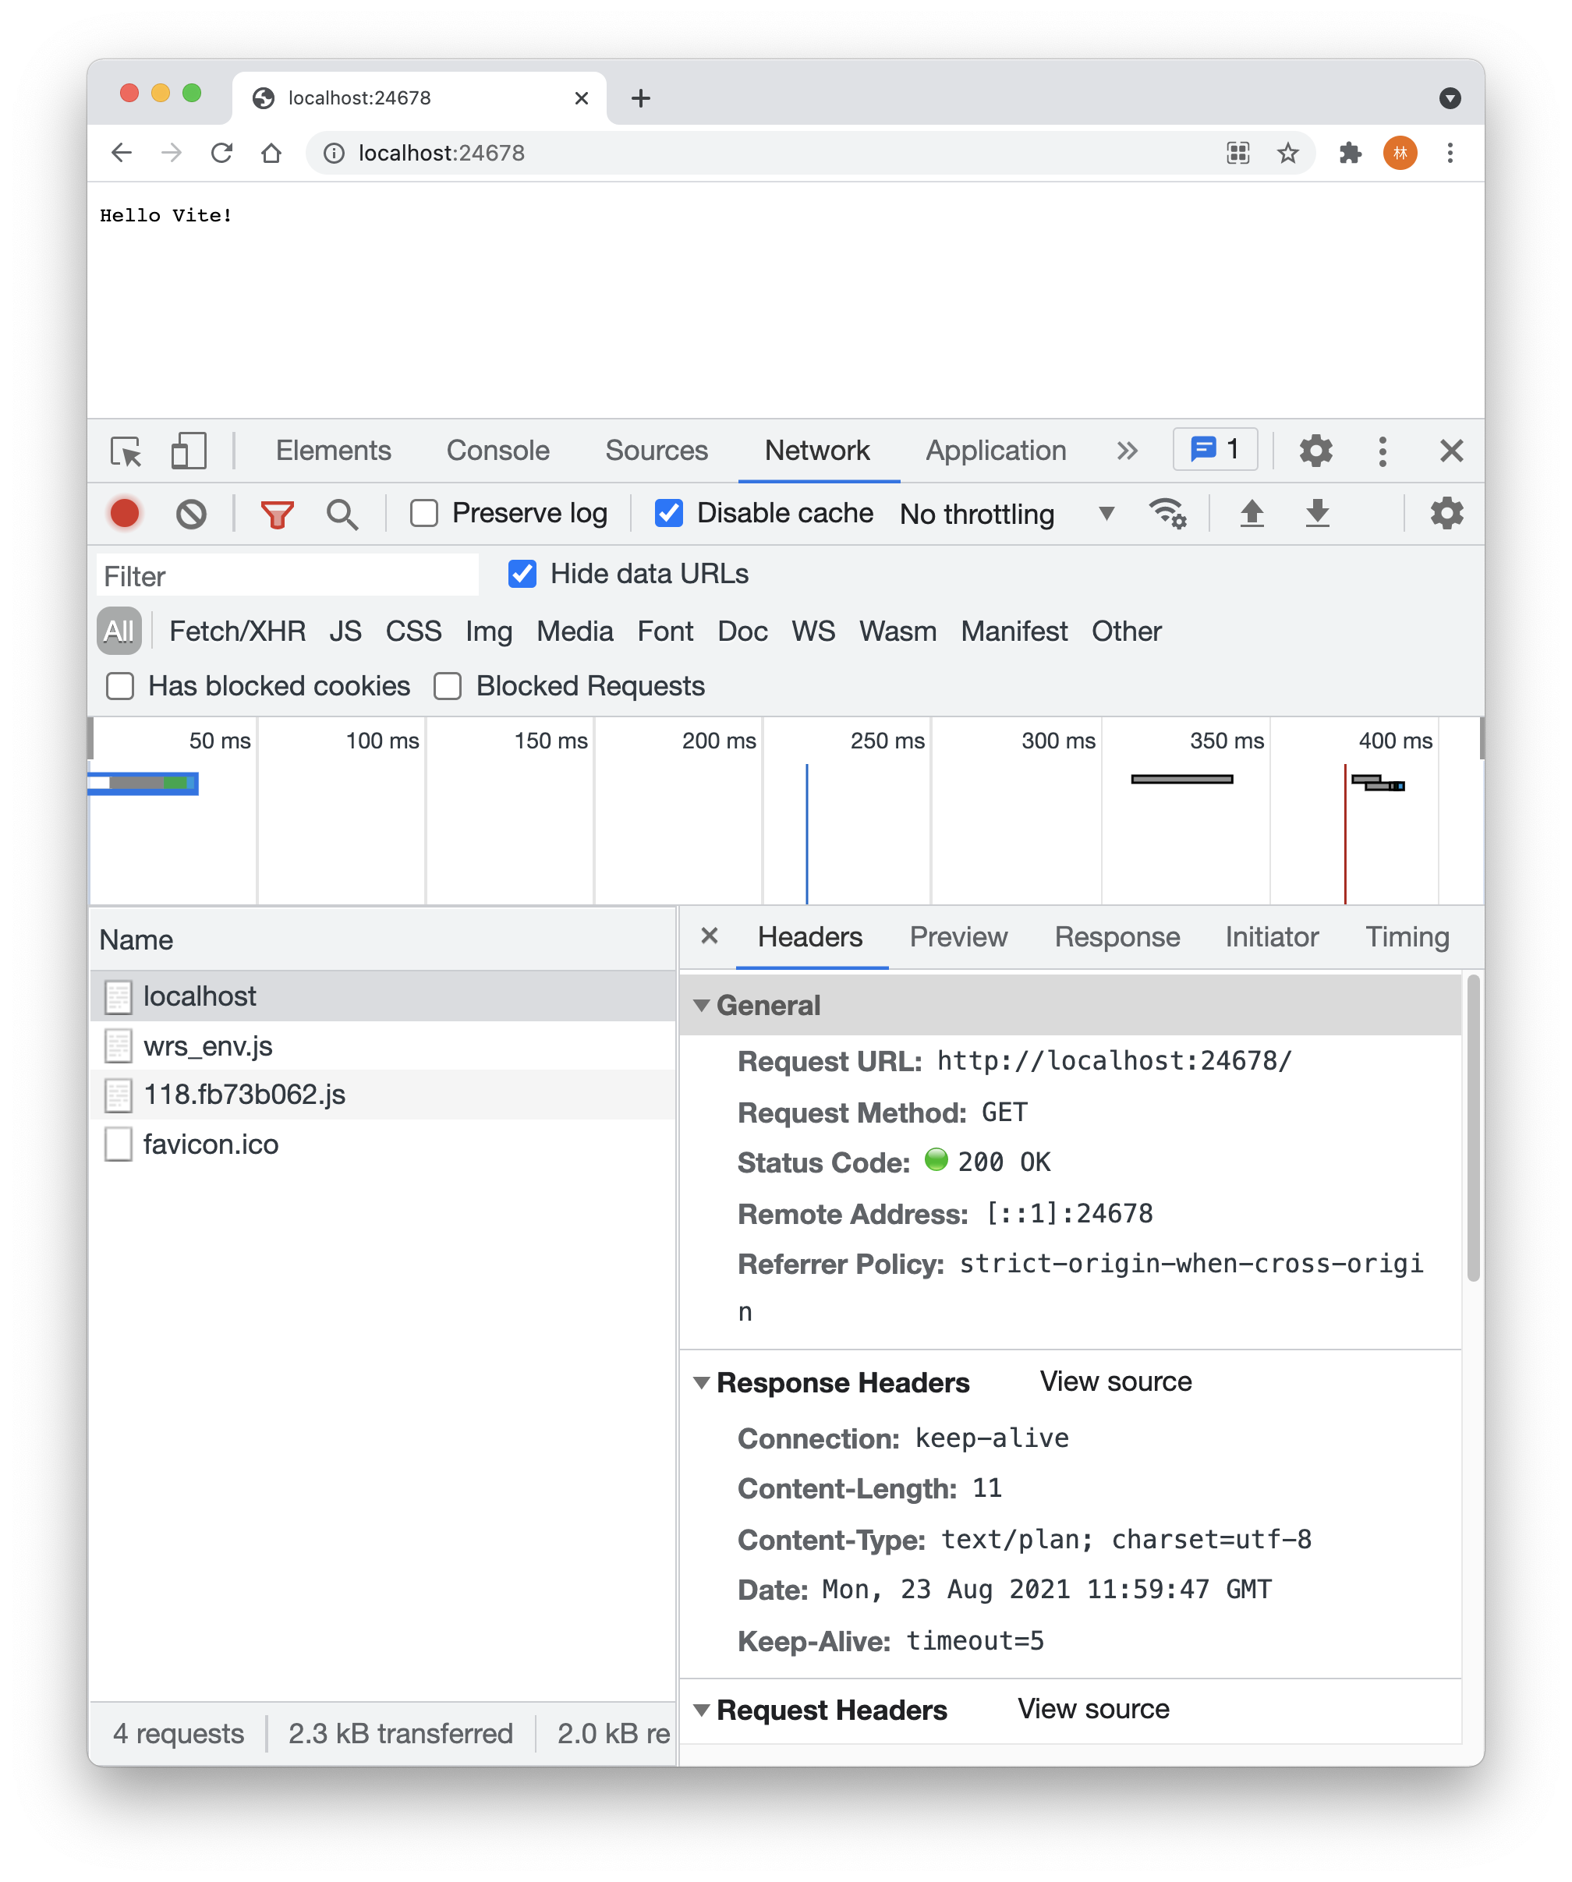The height and width of the screenshot is (1882, 1572).
Task: Open the Timing tab of request
Action: point(1407,936)
